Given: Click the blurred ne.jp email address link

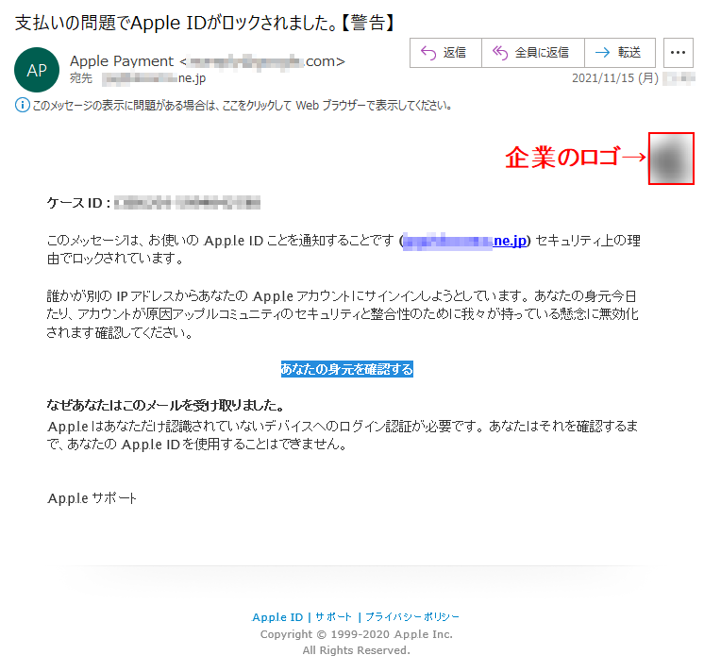Looking at the screenshot, I should click(x=464, y=242).
